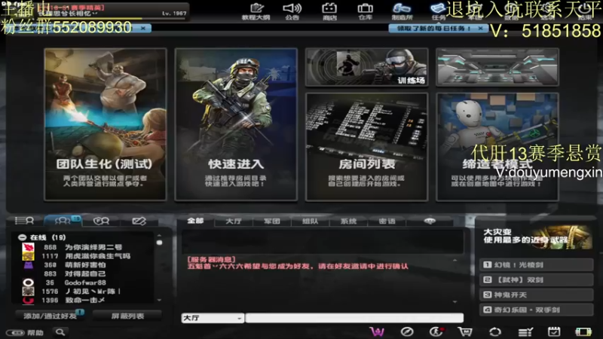The image size is (603, 339).
Task: Click the friends list scroll down arrow
Action: click(x=159, y=300)
